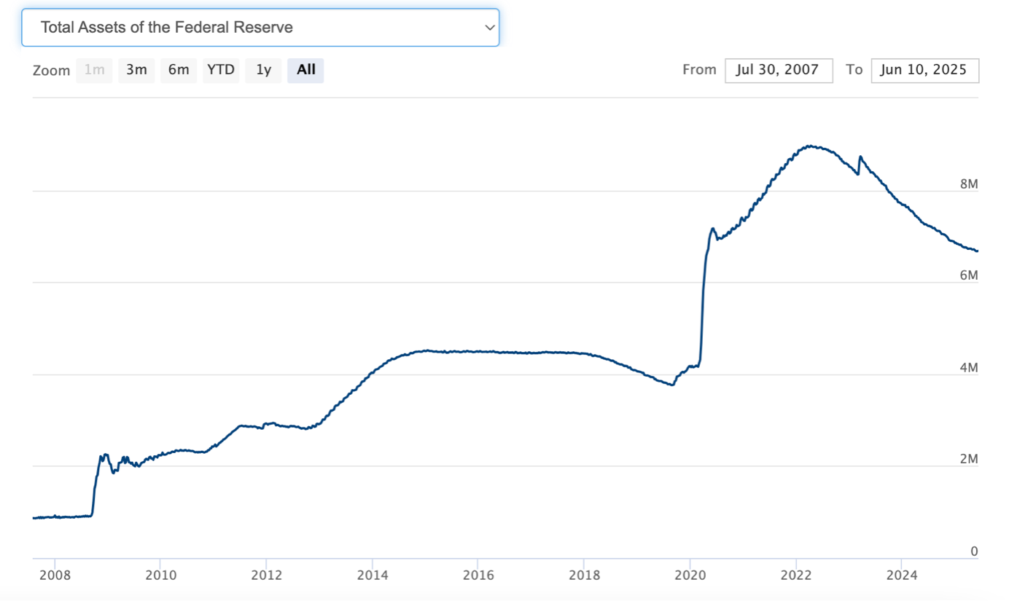Image resolution: width=1009 pixels, height=601 pixels.
Task: Click the 2014 x-axis label
Action: coord(372,574)
